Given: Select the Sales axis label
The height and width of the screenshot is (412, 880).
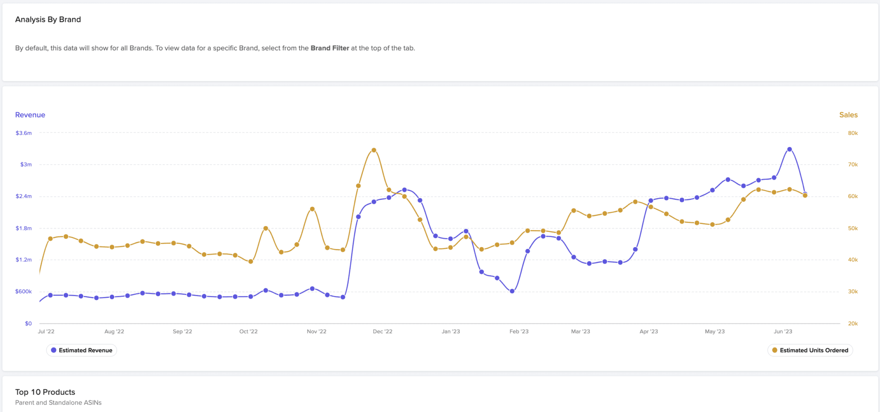Looking at the screenshot, I should (848, 115).
